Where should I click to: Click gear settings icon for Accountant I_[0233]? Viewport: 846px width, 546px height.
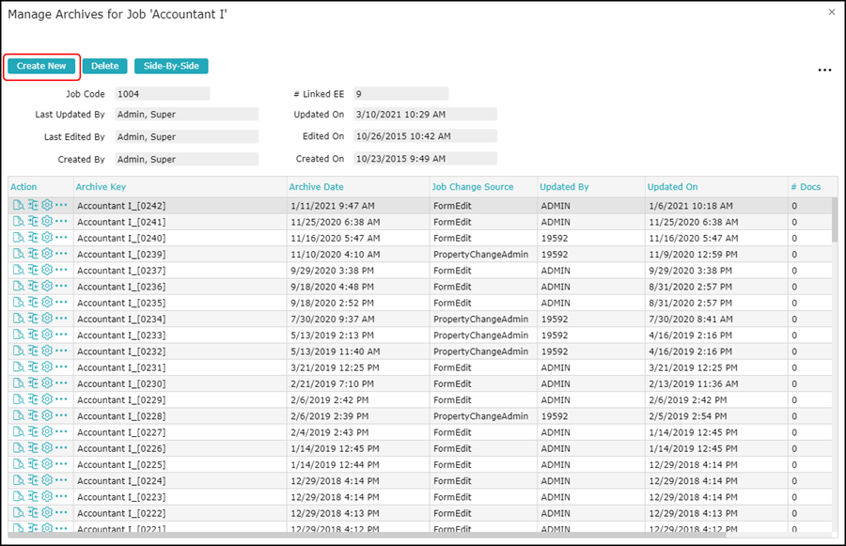(x=47, y=335)
